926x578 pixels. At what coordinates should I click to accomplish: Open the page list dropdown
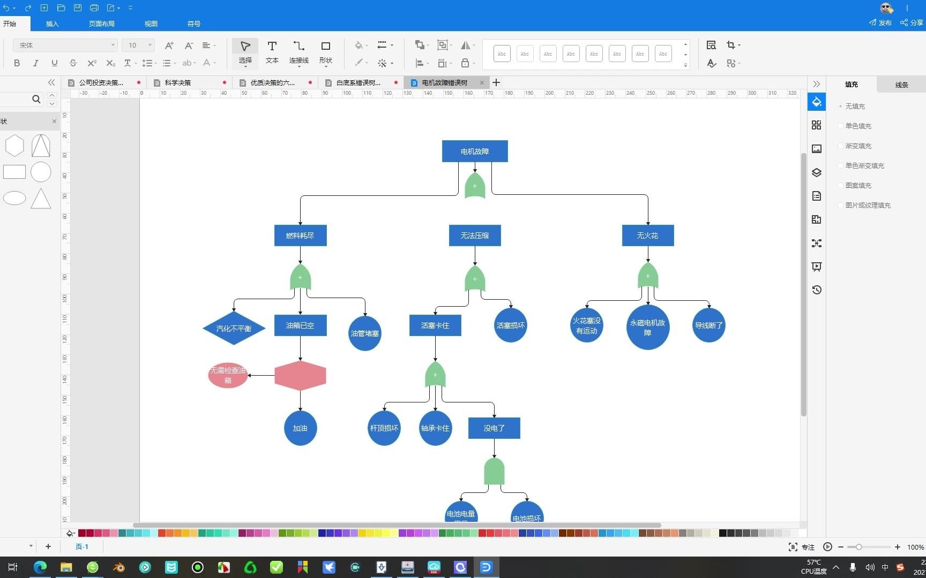pos(31,546)
